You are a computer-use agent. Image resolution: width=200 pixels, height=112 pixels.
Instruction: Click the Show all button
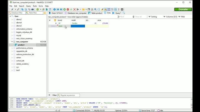[137, 16]
